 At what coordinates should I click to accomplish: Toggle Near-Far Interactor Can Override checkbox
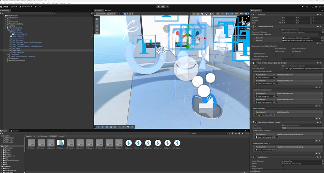(293, 54)
